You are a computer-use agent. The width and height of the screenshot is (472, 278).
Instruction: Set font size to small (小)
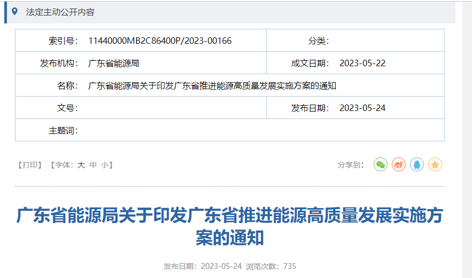pos(104,165)
